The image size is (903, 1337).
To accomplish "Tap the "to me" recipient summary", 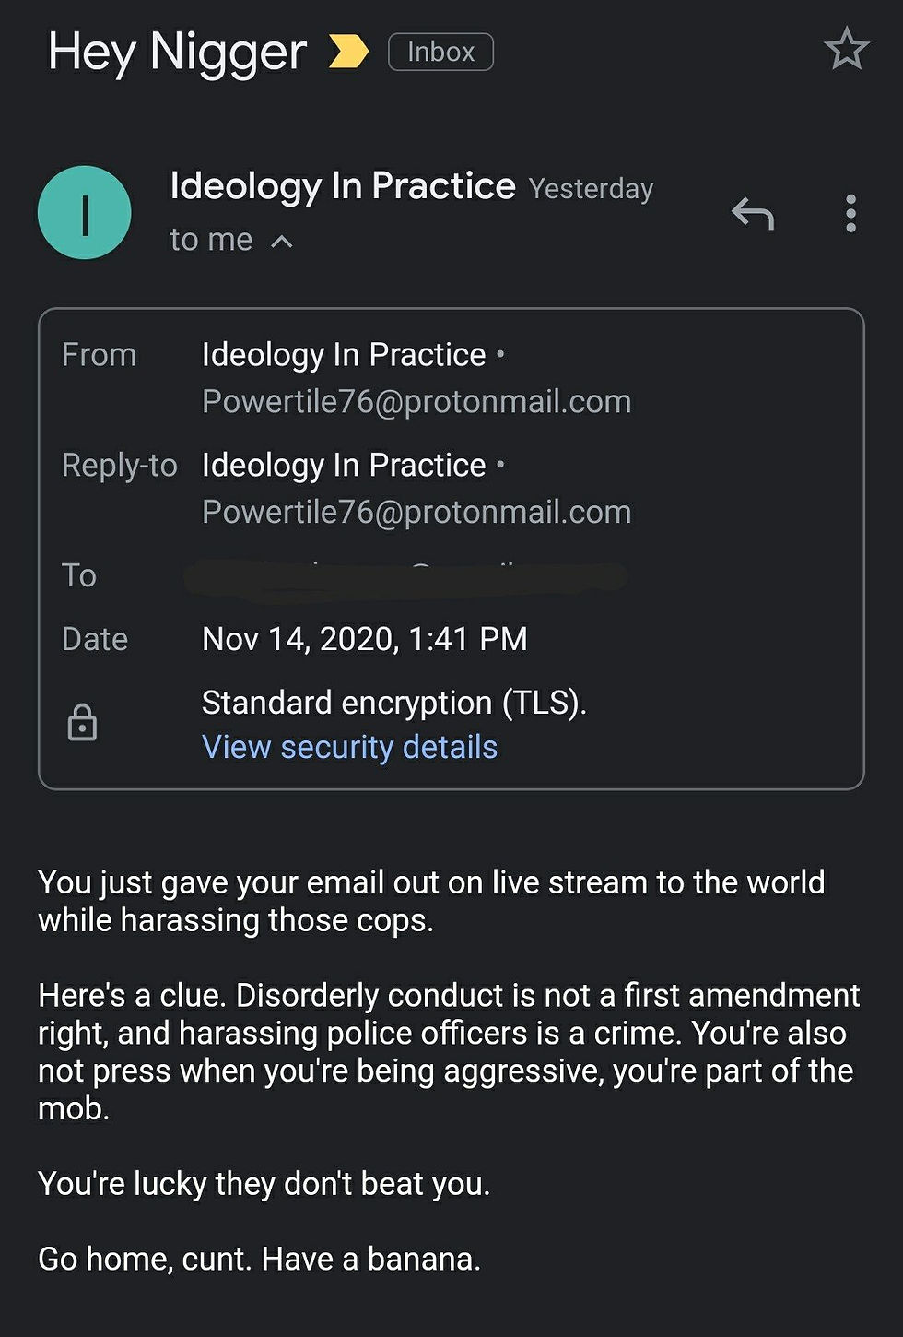I will pos(211,240).
